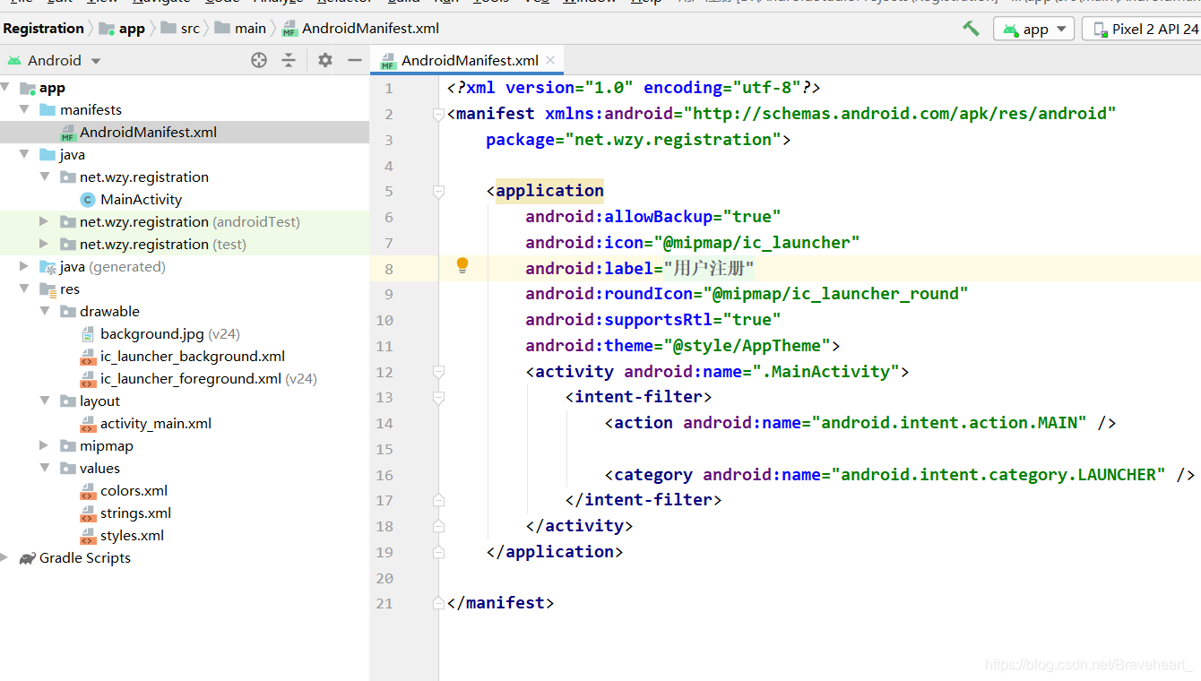This screenshot has height=681, width=1201.
Task: Fold the application tag at line 5
Action: 438,191
